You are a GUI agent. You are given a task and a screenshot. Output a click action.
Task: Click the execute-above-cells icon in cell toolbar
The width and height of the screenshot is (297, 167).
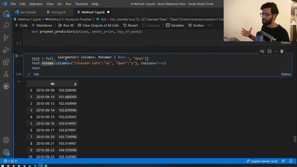262,51
